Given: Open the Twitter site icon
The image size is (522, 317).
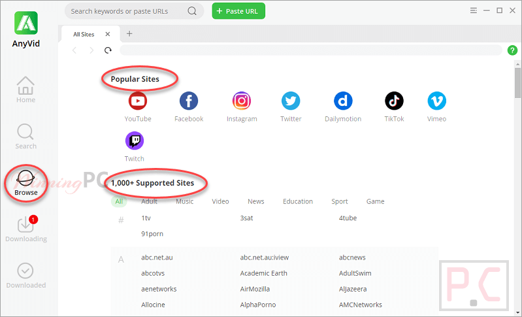Looking at the screenshot, I should point(291,101).
